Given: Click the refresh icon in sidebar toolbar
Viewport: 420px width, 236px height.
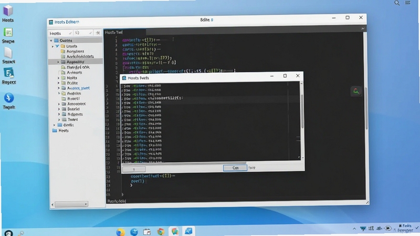Looking at the screenshot, I should pos(77,33).
